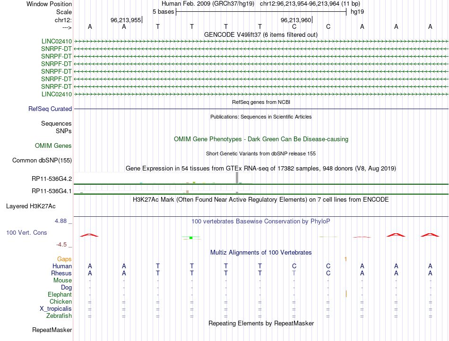
Task: Click the hg19 assembly label by the scale
Action: [357, 12]
